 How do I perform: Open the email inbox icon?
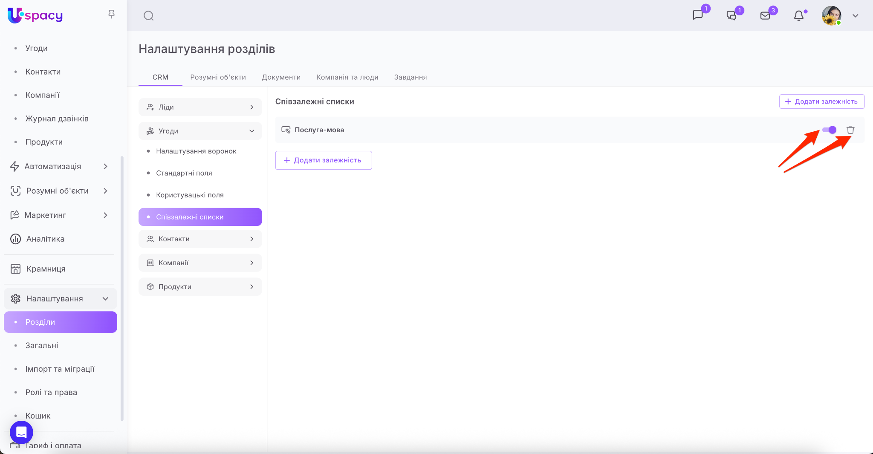(765, 16)
